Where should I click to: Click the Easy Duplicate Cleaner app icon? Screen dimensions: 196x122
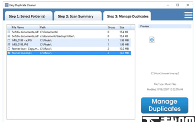pos(7,5)
